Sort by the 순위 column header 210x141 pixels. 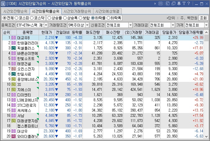[6, 32]
